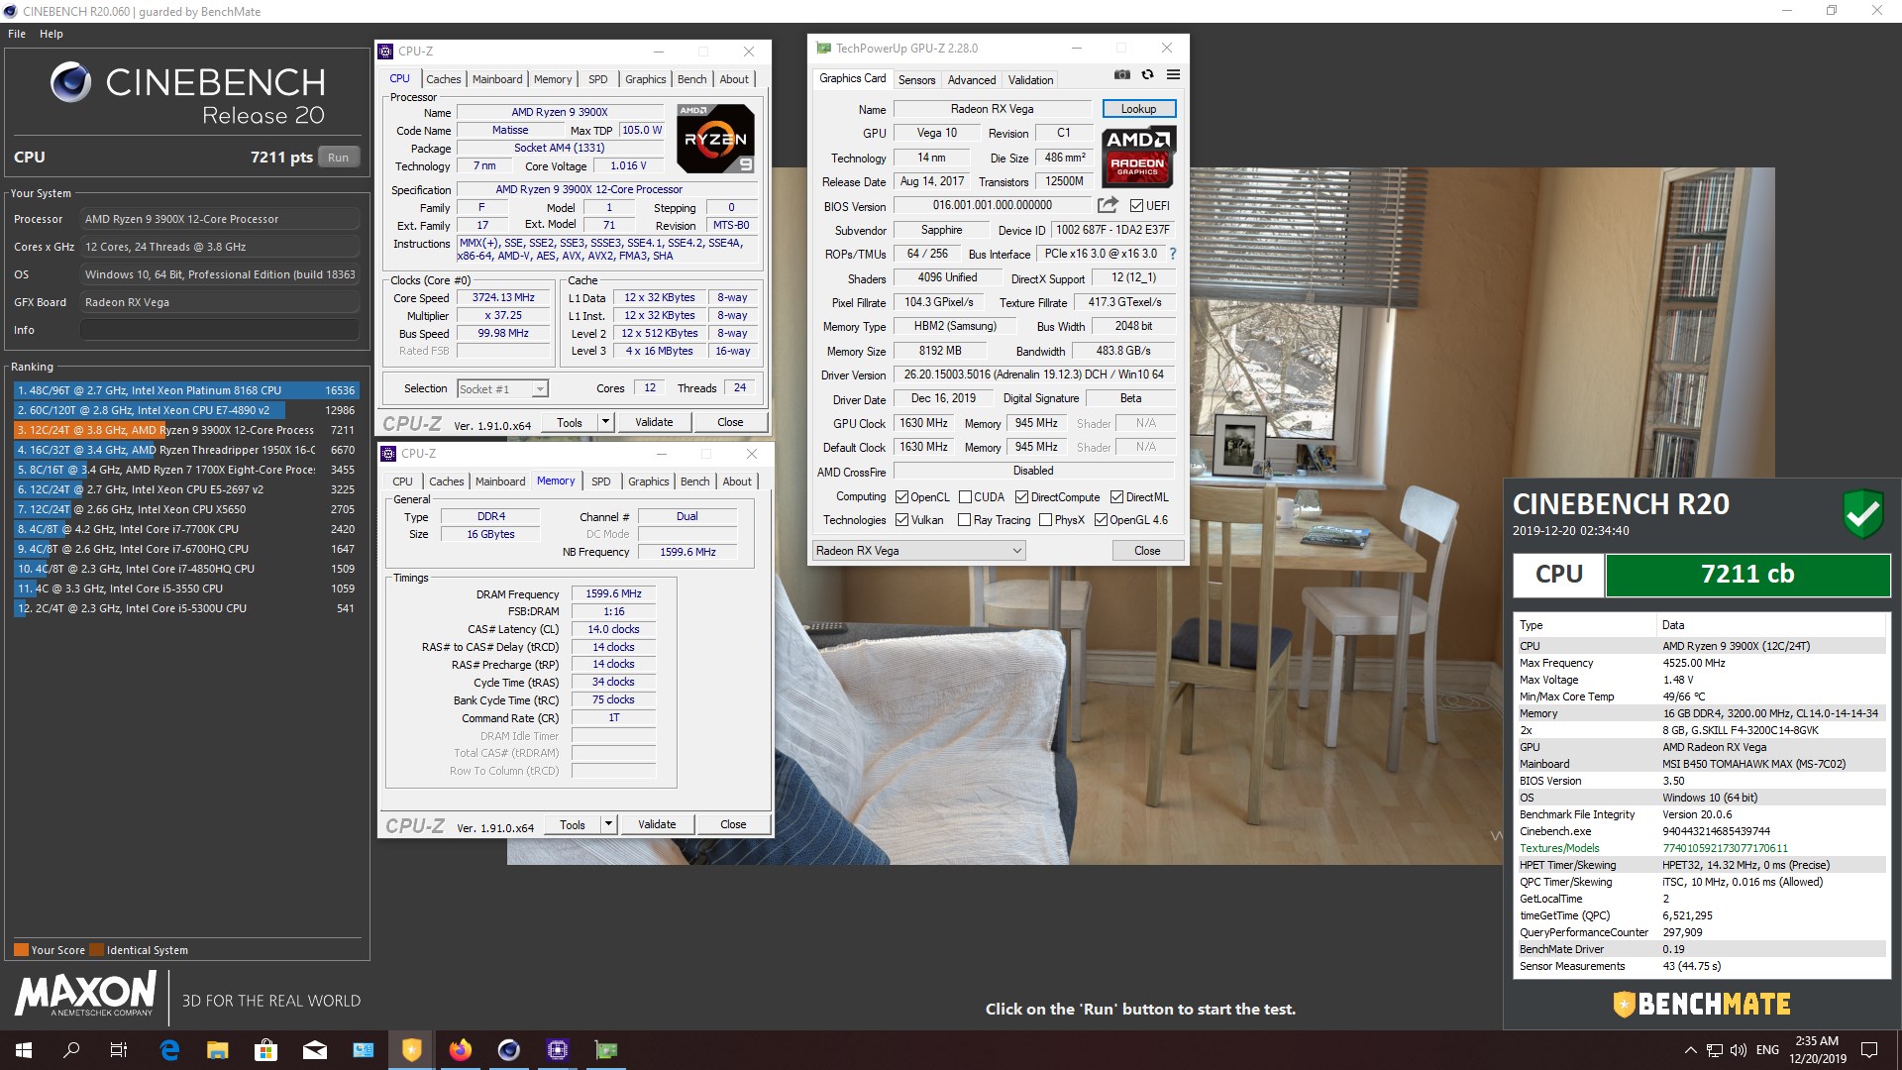Screen dimensions: 1902x1070
Task: Open the Radeon RX Vega GPU selector dropdown
Action: click(918, 551)
